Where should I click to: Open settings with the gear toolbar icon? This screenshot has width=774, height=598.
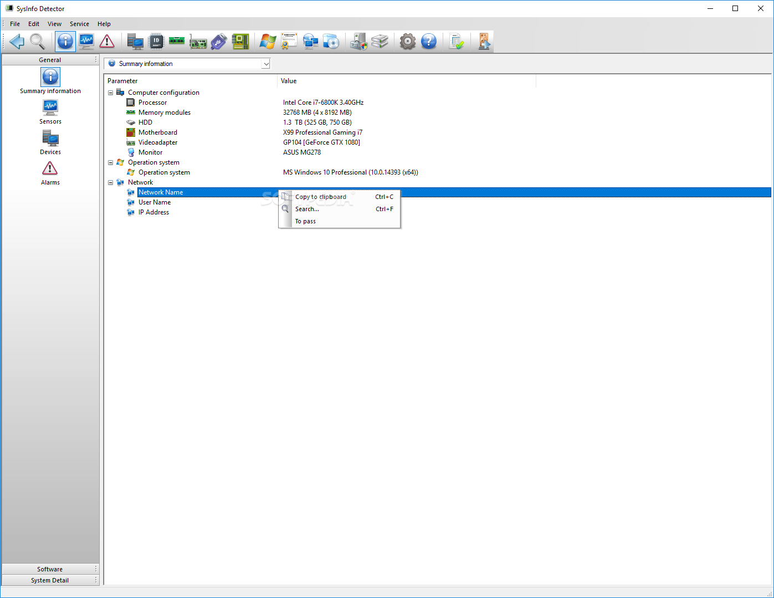(408, 42)
